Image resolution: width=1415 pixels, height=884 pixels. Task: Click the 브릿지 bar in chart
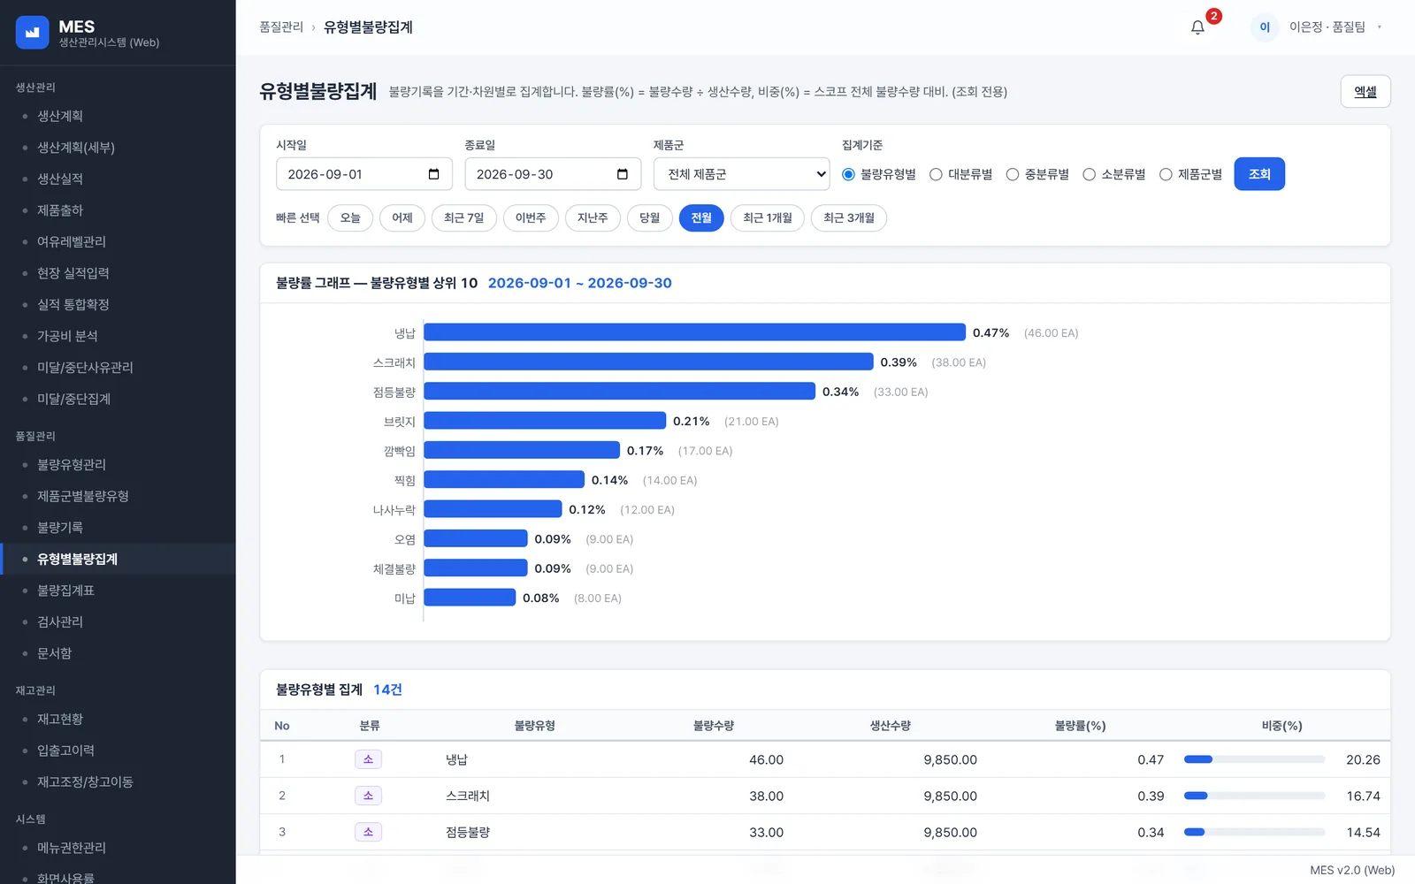point(545,421)
